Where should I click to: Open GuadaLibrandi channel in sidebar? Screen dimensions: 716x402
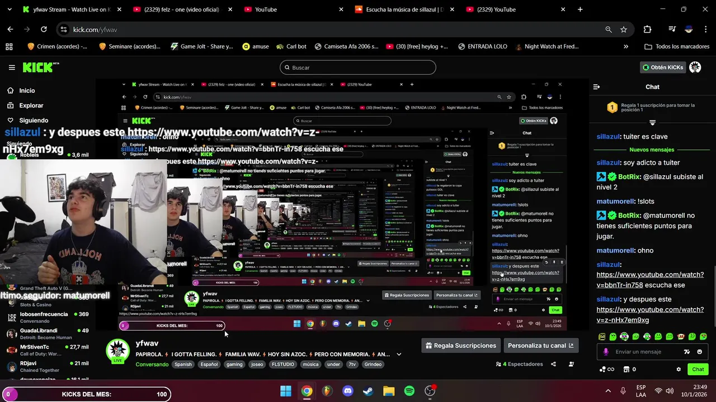[48, 333]
